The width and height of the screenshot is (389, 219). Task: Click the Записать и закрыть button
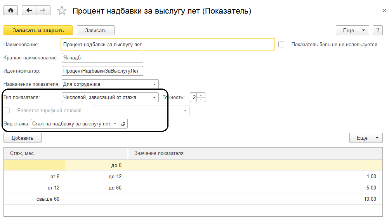click(38, 30)
